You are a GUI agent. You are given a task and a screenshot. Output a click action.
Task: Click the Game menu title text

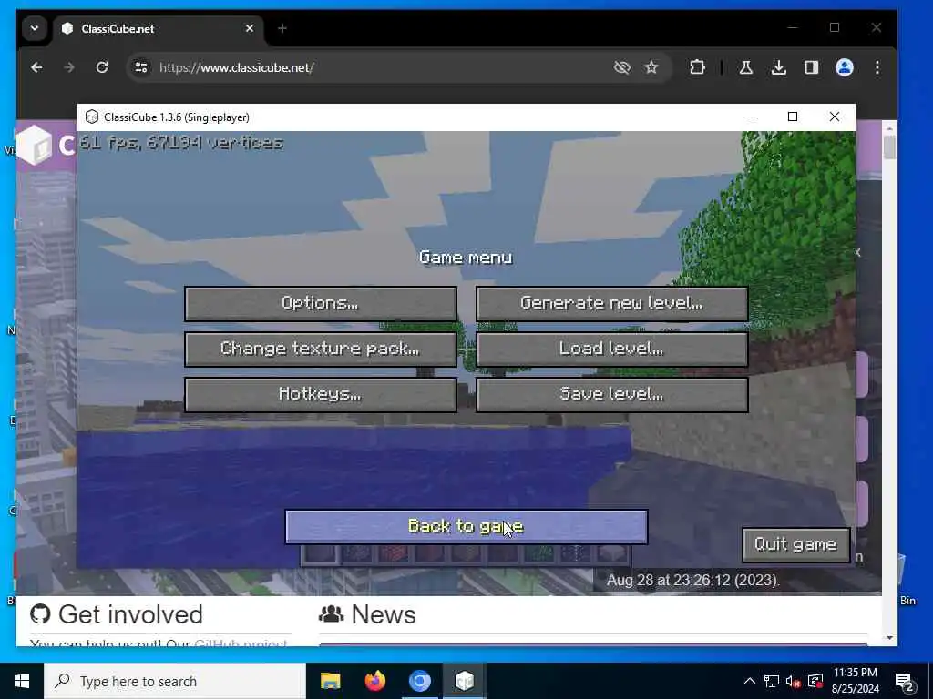(x=466, y=258)
